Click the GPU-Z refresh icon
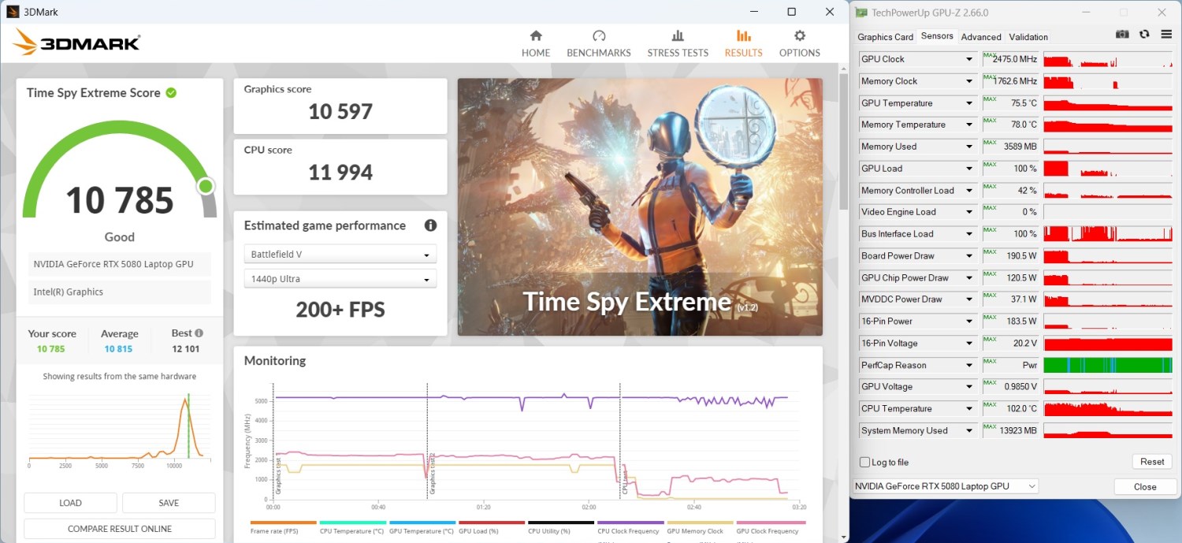Viewport: 1182px width, 543px height. pyautogui.click(x=1143, y=35)
